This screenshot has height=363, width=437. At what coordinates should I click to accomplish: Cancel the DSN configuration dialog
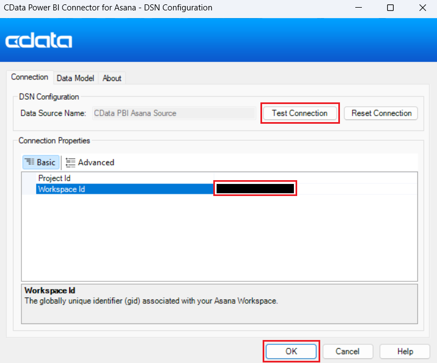347,351
